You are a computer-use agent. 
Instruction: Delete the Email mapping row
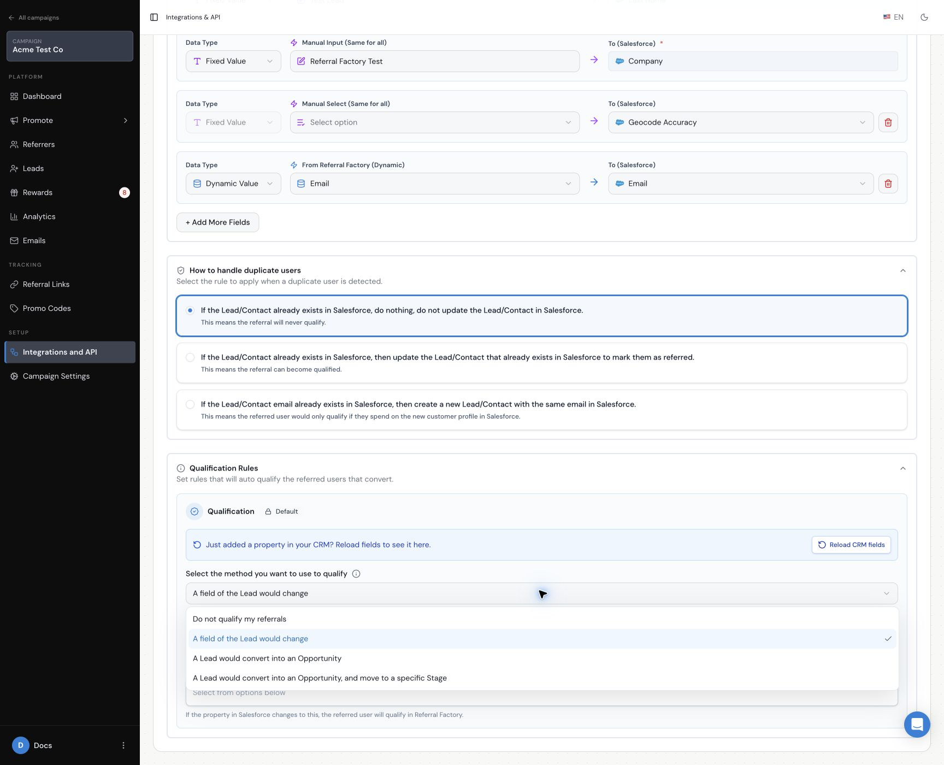click(888, 184)
